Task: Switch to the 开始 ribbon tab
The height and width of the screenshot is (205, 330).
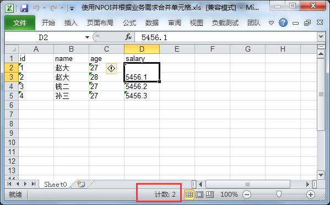Action: click(48, 23)
